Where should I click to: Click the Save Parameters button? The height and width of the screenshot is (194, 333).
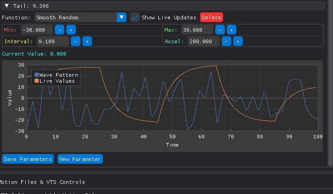tap(28, 159)
